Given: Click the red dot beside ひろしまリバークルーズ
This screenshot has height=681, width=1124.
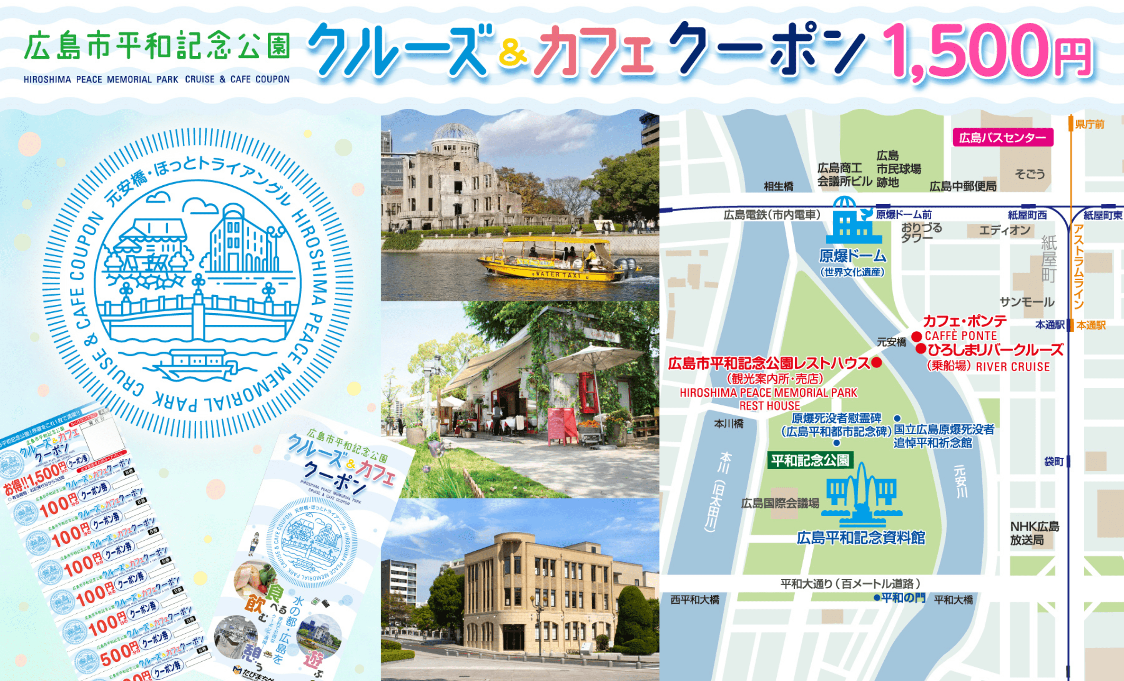Looking at the screenshot, I should click(x=921, y=349).
